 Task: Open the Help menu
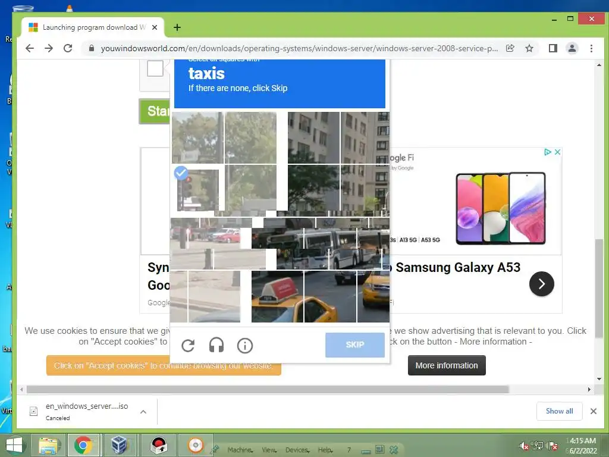[325, 450]
